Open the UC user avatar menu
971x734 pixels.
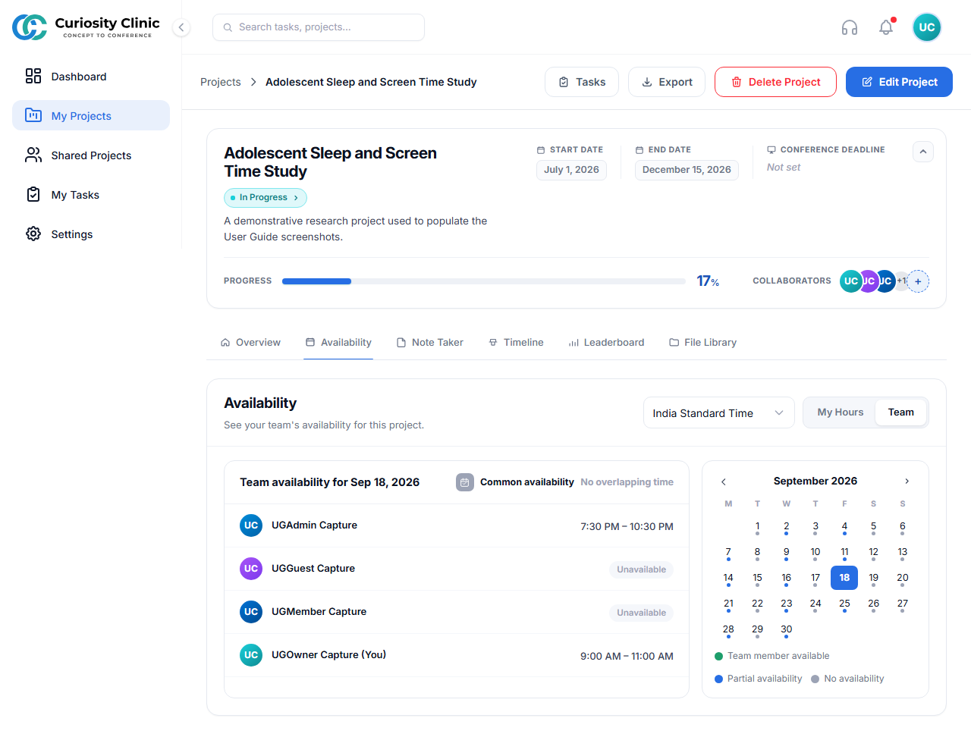927,27
